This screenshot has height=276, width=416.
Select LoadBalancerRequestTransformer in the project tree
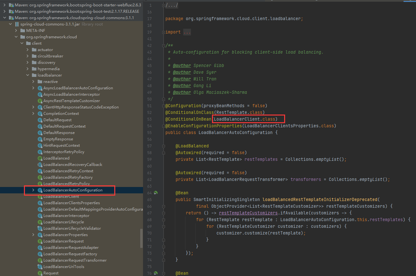(75, 260)
